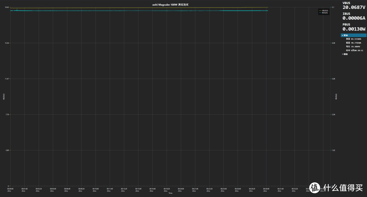
Task: Click the 15.56 tick on VBUS axis
Action: (x=7, y=43)
